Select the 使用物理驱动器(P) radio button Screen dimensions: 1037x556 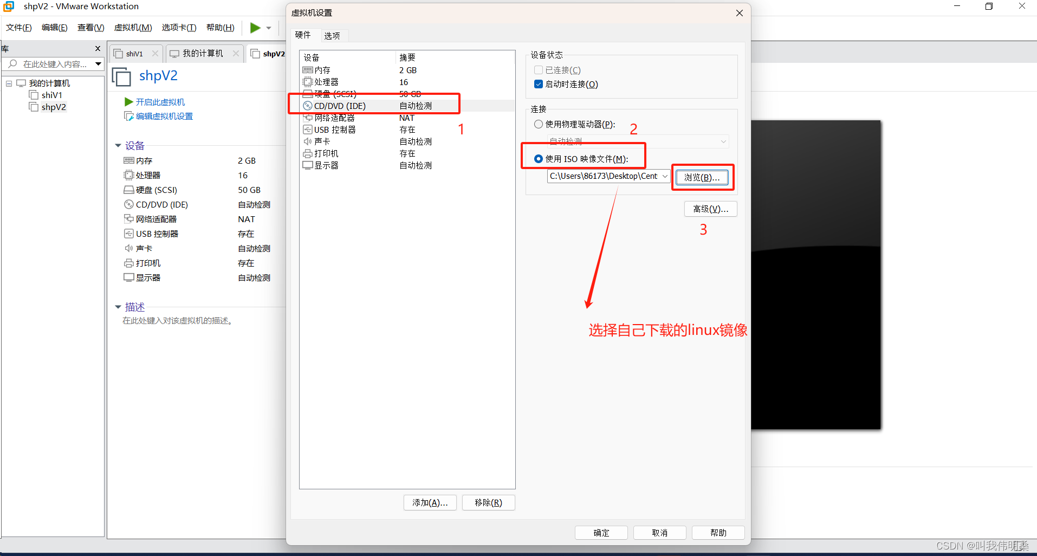[x=539, y=124]
